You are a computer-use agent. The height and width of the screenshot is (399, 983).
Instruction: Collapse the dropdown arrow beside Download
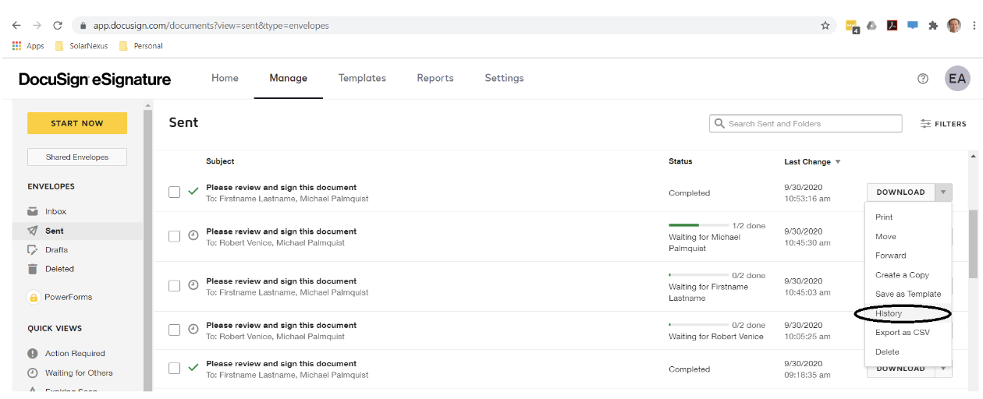tap(943, 192)
